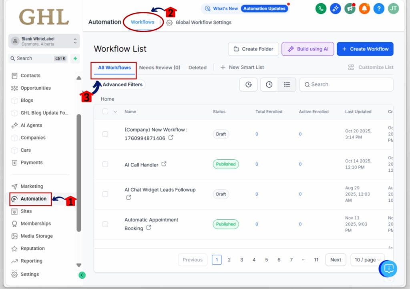Click the megaphone announcements icon

tap(350, 8)
